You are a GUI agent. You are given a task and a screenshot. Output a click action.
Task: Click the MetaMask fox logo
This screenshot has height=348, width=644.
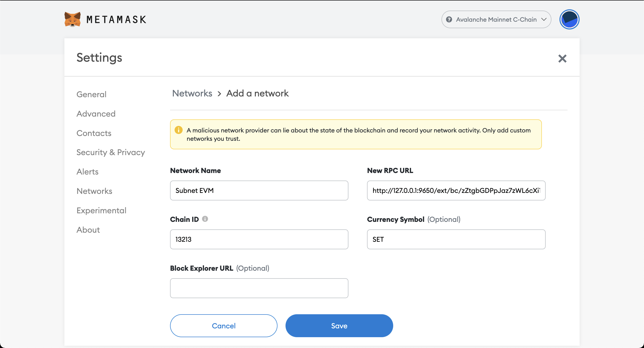coord(72,19)
